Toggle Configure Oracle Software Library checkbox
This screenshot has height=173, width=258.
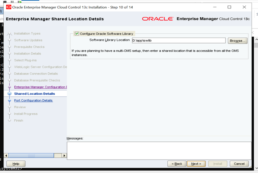coord(77,34)
